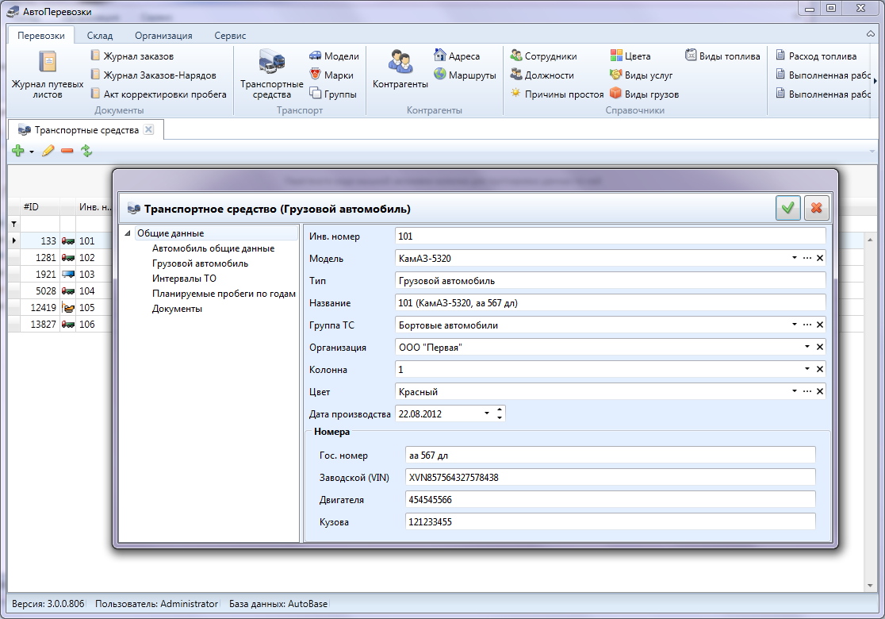
Task: Click the pencil edit icon
Action: [48, 151]
